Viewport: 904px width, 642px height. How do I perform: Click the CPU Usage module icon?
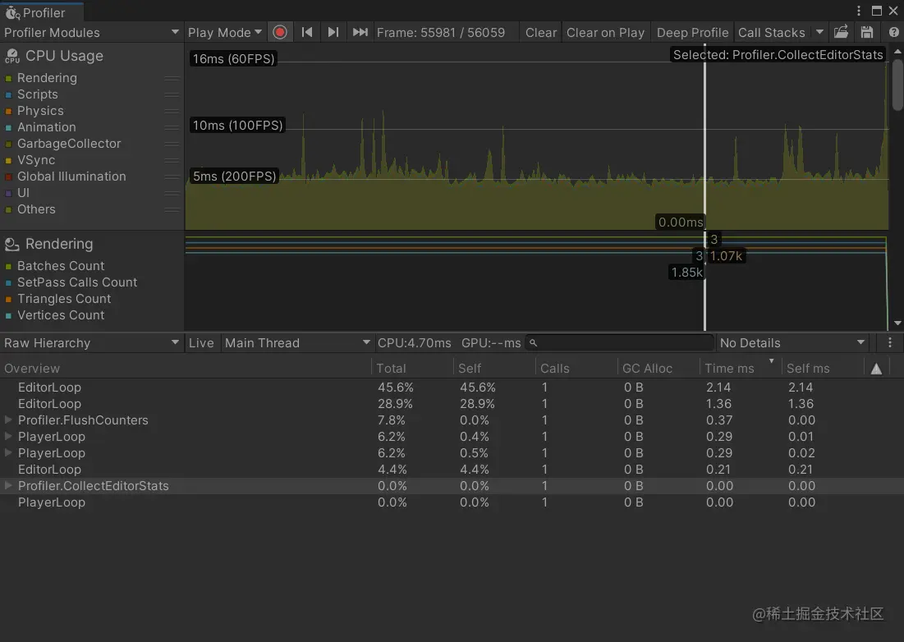click(x=12, y=56)
